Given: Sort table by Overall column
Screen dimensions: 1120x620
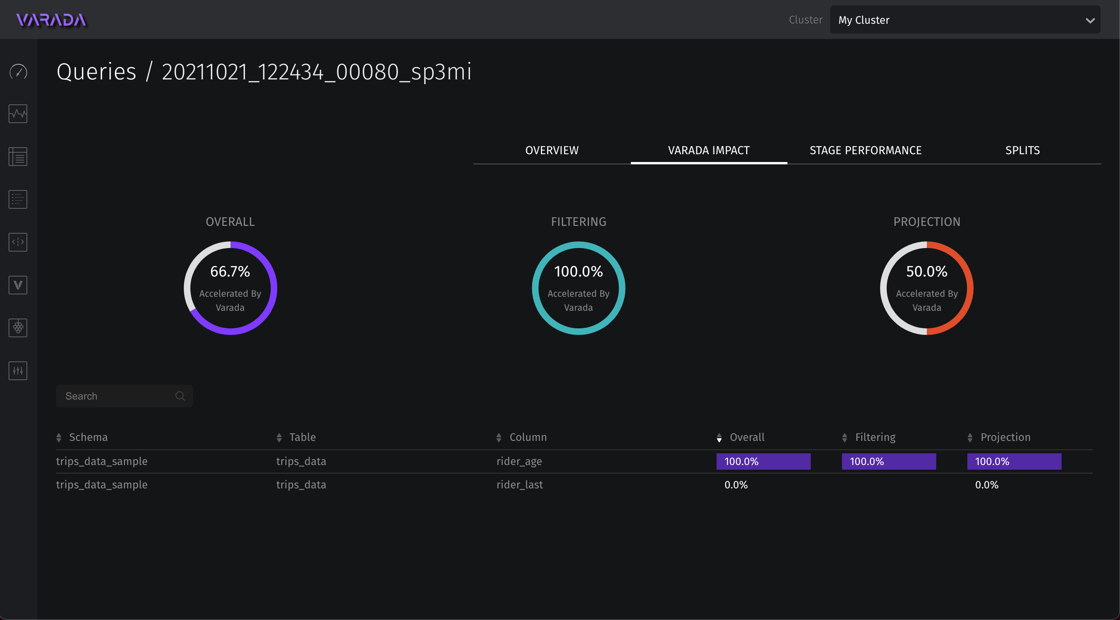Looking at the screenshot, I should coord(747,437).
